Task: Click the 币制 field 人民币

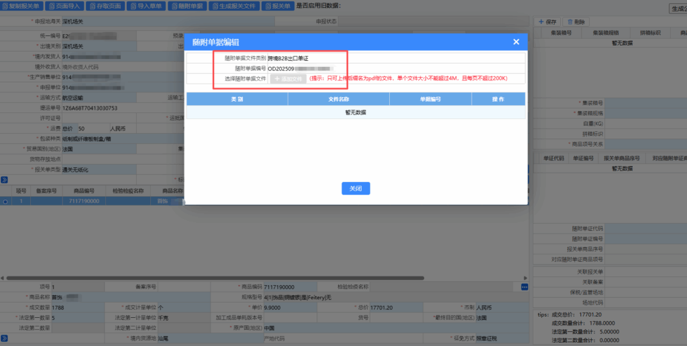Action: [x=502, y=308]
